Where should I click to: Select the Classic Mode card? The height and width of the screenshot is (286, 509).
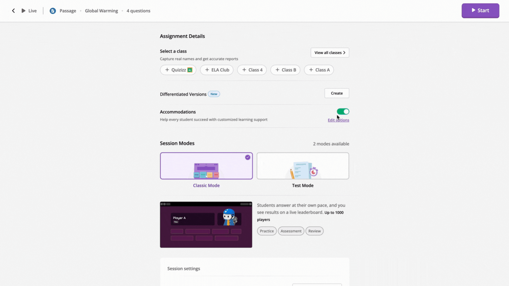tap(206, 166)
